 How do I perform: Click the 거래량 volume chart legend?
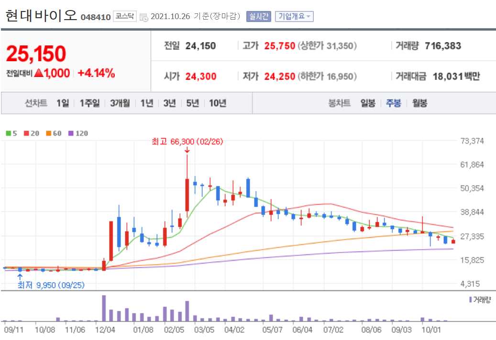480,299
